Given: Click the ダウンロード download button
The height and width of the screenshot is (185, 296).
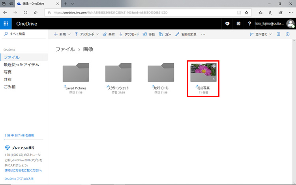Looking at the screenshot, I should [129, 34].
